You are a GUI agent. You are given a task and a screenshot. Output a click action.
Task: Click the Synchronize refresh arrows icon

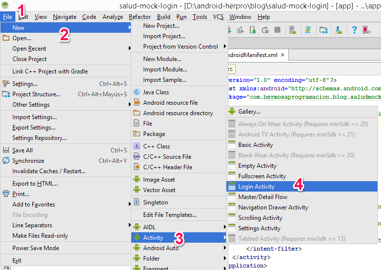6,160
